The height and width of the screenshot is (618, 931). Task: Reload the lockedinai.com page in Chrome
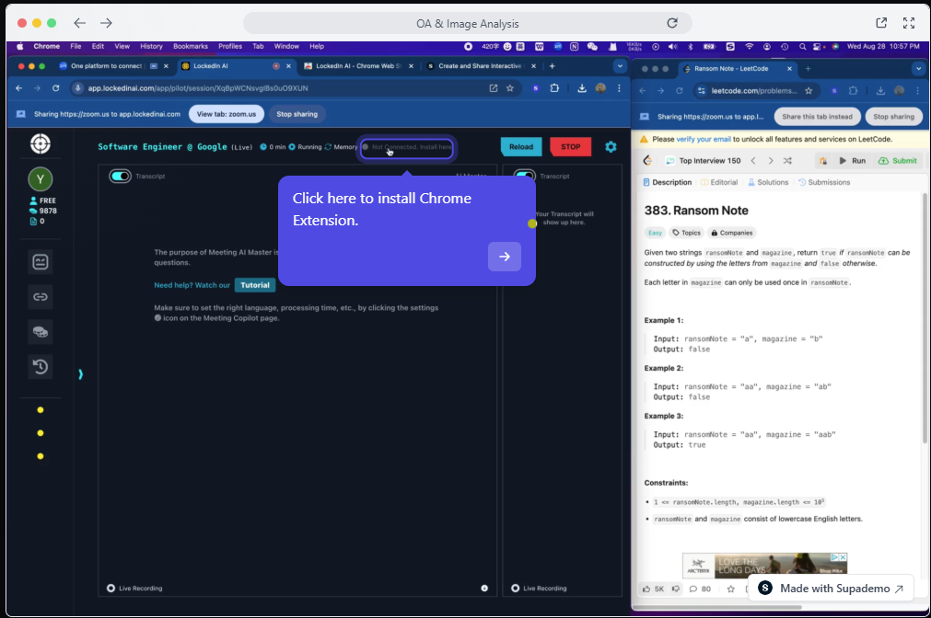tap(56, 88)
